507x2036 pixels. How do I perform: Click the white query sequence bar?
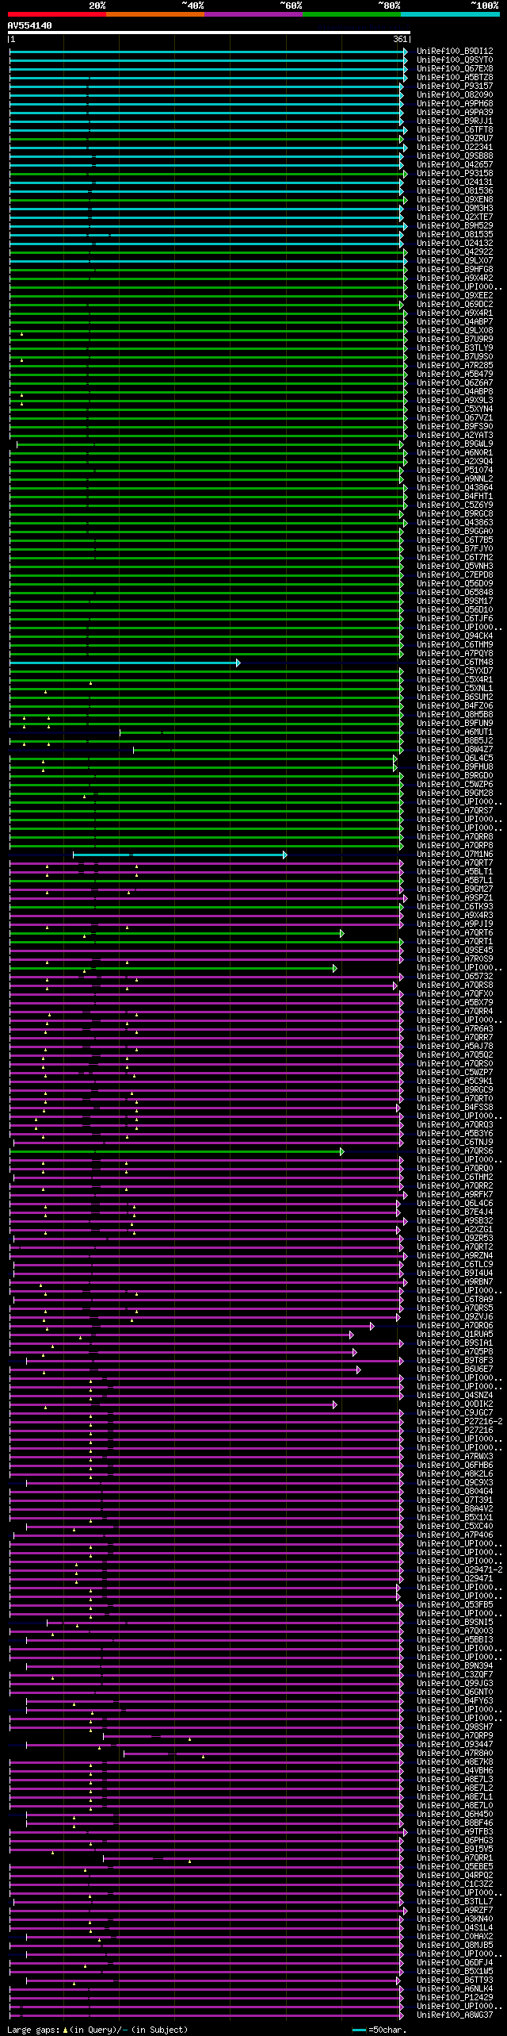coord(208,33)
